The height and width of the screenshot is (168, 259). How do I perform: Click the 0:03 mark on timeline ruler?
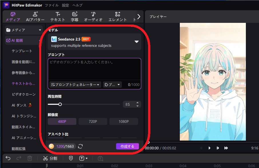[149, 166]
